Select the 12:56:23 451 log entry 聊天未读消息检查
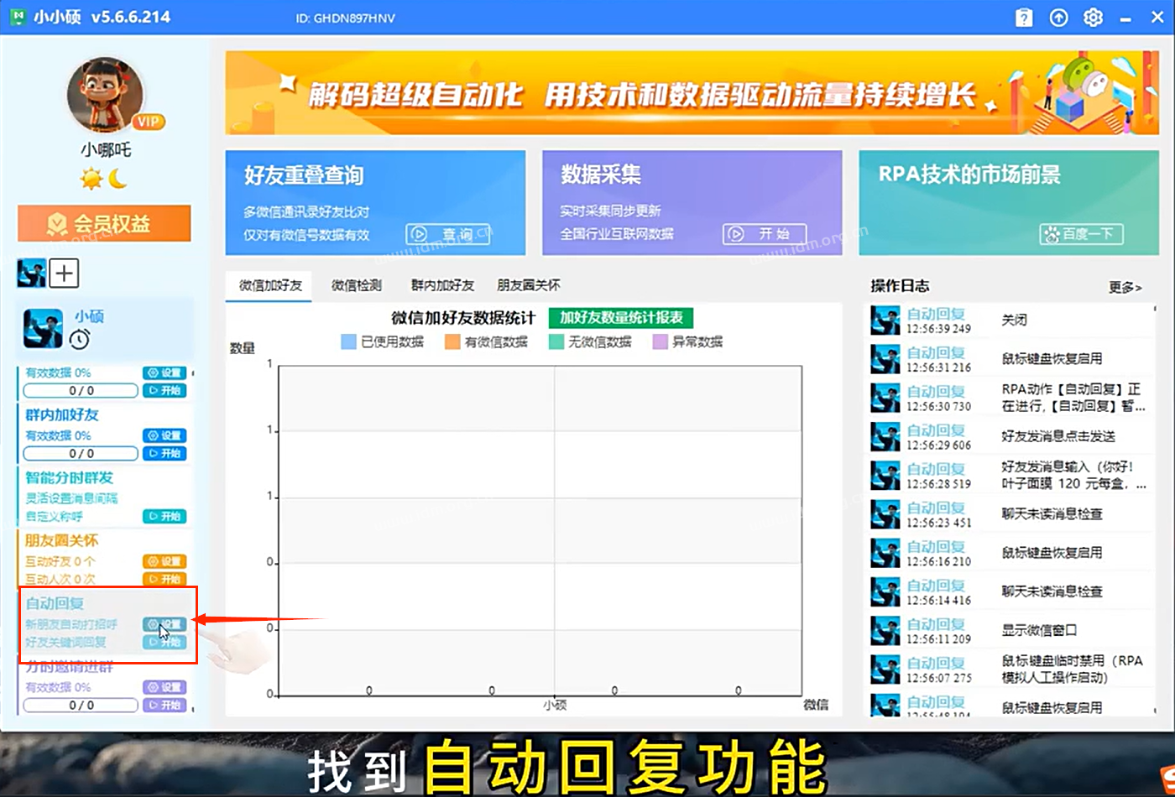1175x797 pixels. pyautogui.click(x=1011, y=513)
